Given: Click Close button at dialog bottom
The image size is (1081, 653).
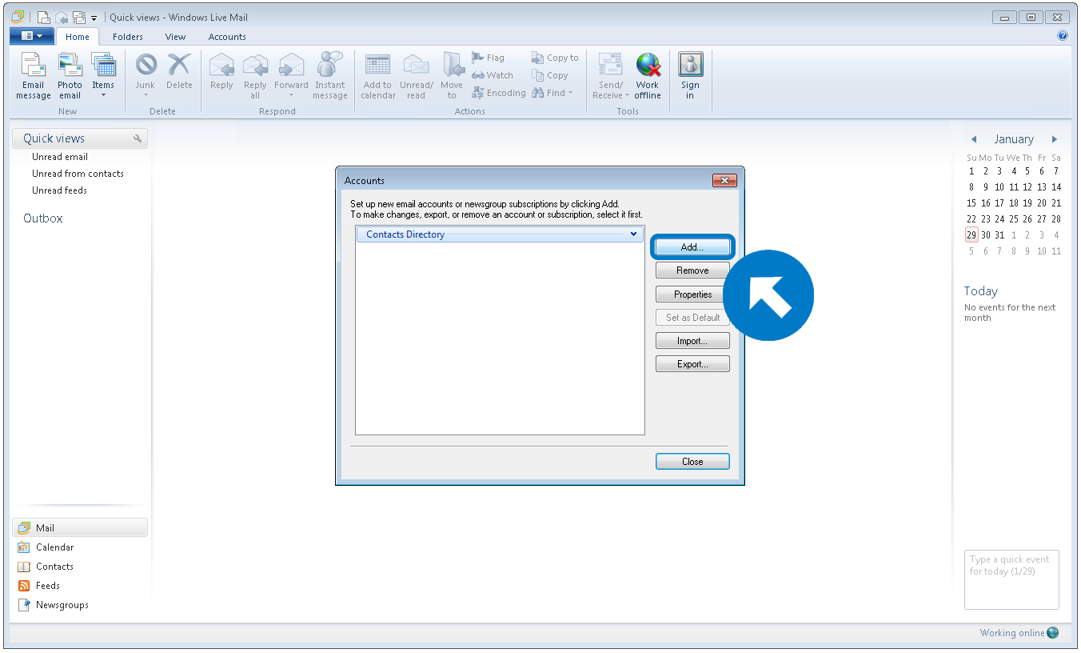Looking at the screenshot, I should tap(692, 462).
